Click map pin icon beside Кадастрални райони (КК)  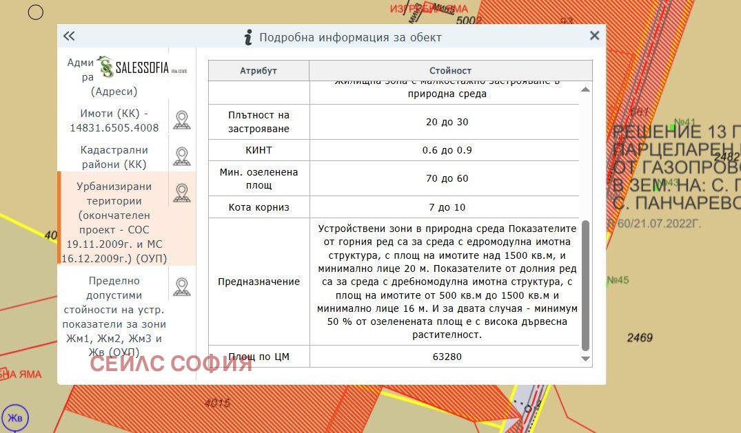tap(181, 156)
